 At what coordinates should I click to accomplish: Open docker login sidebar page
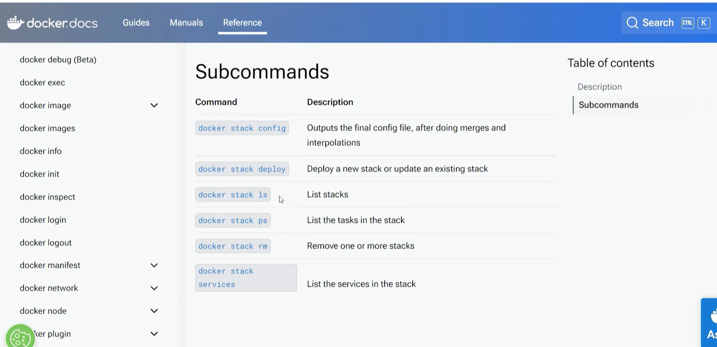pos(43,220)
